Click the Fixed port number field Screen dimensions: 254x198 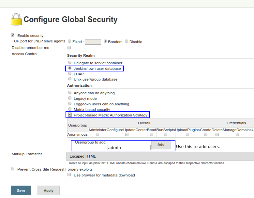click(93, 42)
